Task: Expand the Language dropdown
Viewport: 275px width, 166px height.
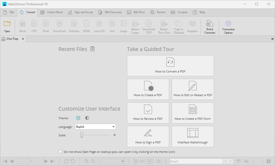Action: click(114, 127)
